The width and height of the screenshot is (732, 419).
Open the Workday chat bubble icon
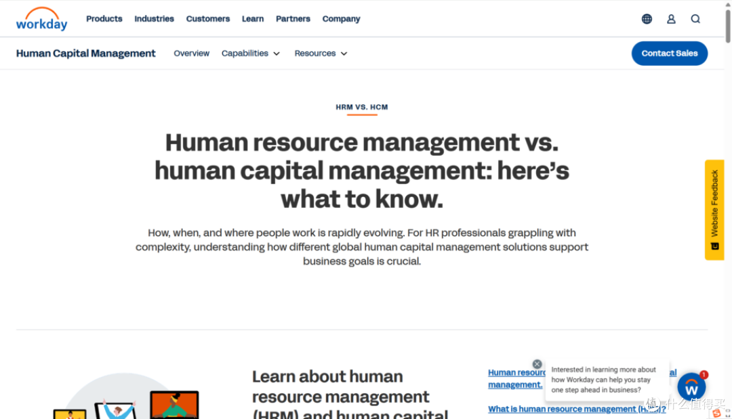691,387
